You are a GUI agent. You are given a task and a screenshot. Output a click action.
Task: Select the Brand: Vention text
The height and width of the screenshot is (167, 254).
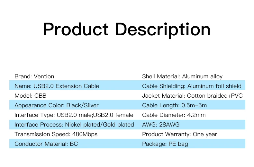point(34,76)
